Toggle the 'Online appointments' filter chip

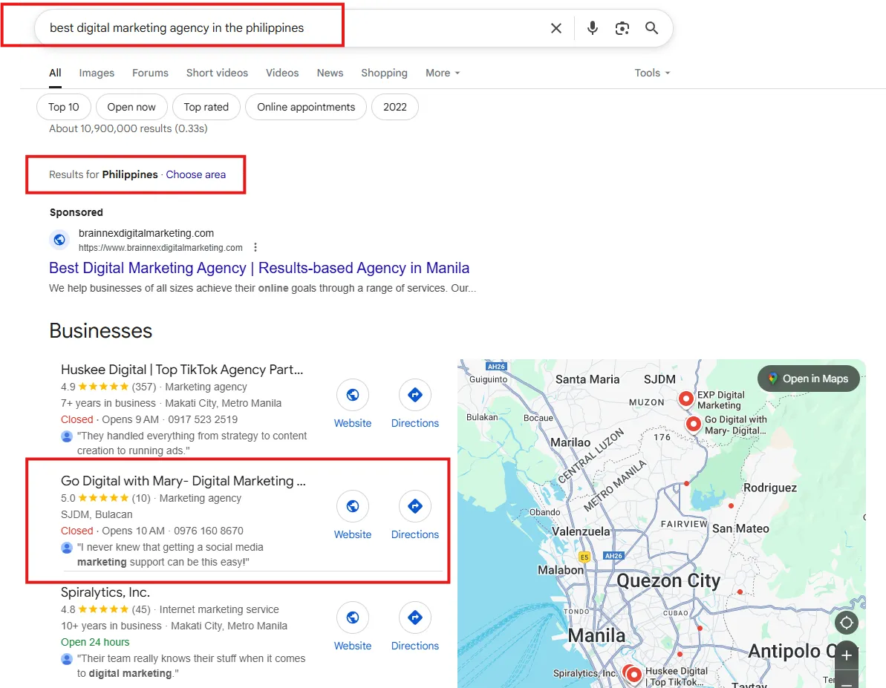306,107
